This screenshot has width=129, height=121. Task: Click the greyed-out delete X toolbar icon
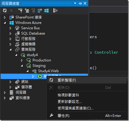pyautogui.click(x=11, y=10)
